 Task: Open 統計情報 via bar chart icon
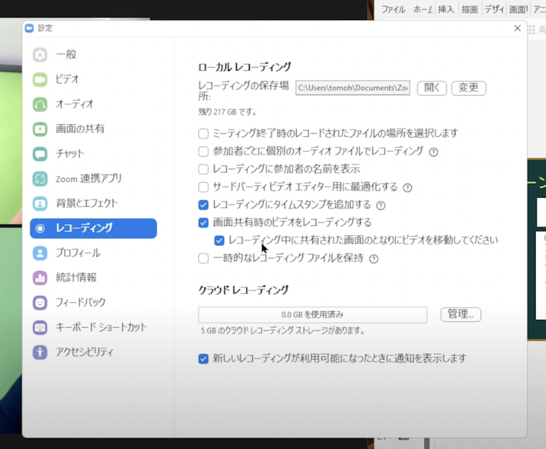[40, 277]
